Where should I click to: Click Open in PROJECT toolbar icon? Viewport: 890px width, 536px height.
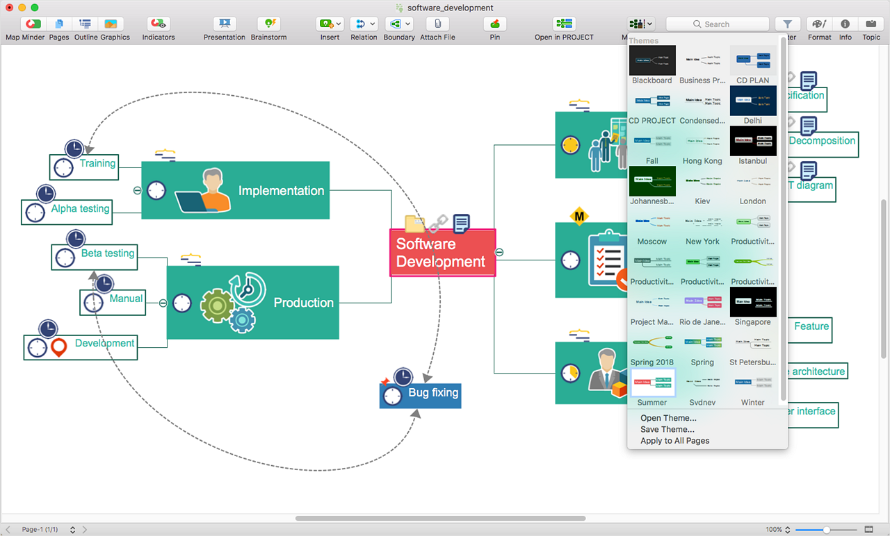564,24
